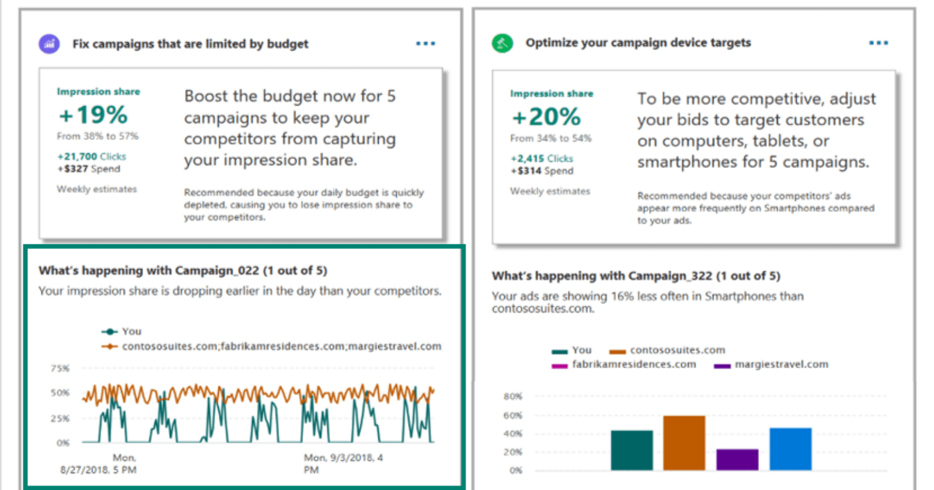This screenshot has width=934, height=490.
Task: Click 'Weekly estimates' in the budget card
Action: pyautogui.click(x=96, y=189)
